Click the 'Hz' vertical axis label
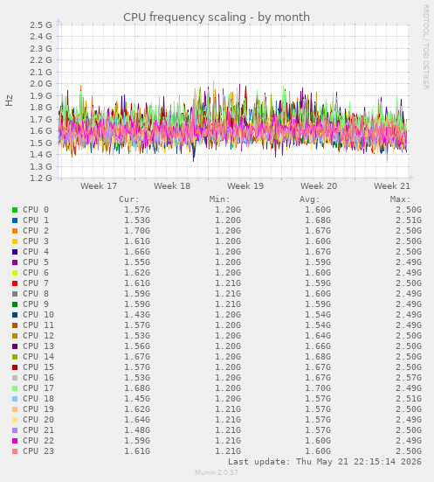 click(x=10, y=101)
